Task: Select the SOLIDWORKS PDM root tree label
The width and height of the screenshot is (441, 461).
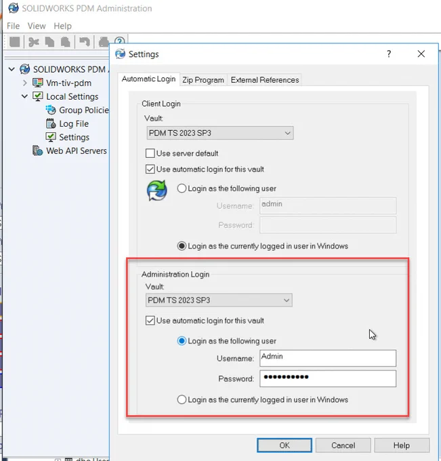Action: point(71,69)
